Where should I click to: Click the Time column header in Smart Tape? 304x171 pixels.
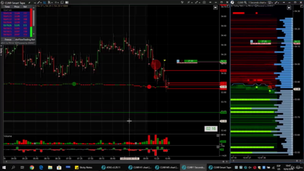7,7
